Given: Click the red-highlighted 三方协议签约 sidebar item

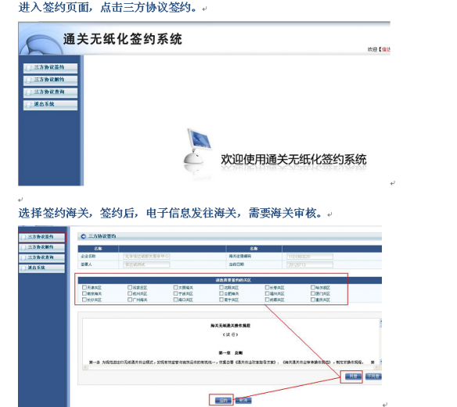Looking at the screenshot, I should pos(42,237).
